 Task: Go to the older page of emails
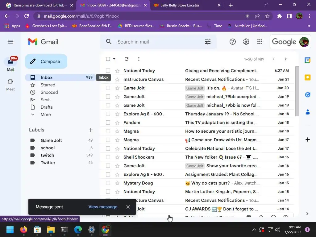(x=285, y=59)
